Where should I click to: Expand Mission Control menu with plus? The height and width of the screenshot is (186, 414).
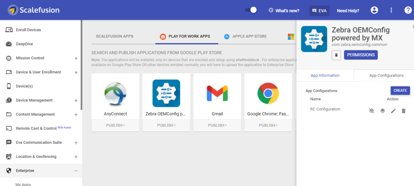click(76, 58)
